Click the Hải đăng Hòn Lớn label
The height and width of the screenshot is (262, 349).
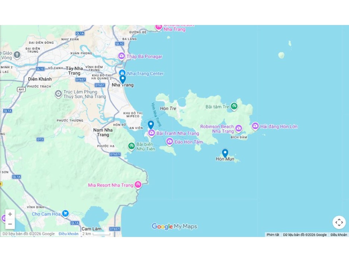tap(279, 127)
